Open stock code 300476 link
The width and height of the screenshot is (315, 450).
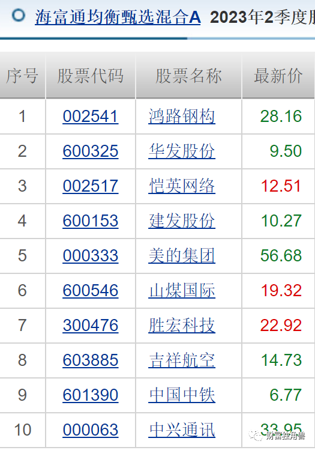tap(91, 326)
